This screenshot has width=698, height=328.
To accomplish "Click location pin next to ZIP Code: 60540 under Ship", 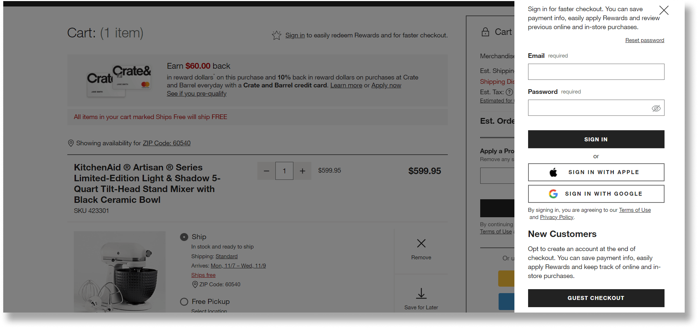I will click(195, 284).
